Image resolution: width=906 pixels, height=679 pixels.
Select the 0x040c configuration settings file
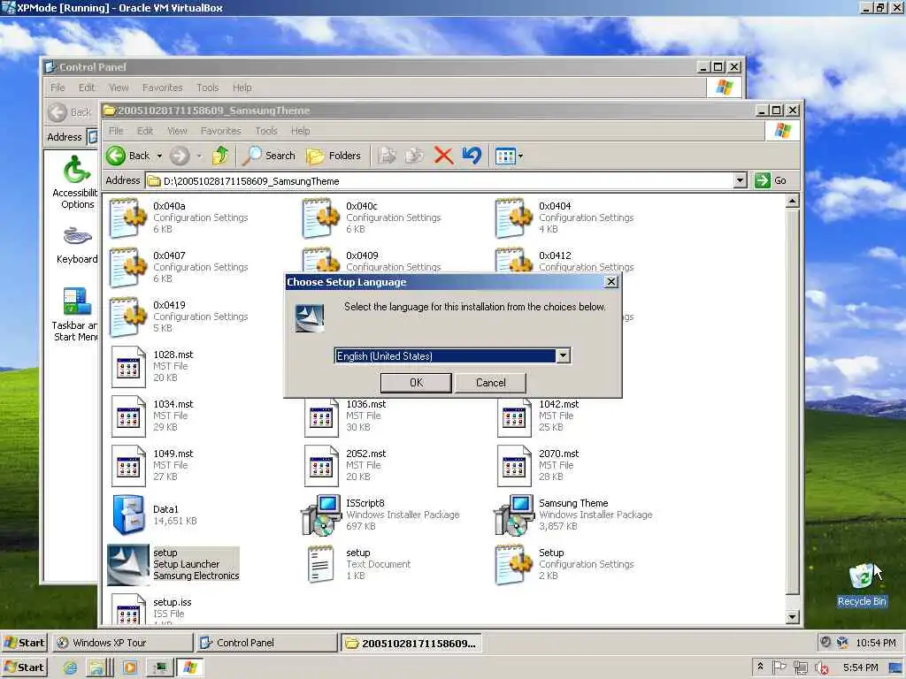(372, 217)
